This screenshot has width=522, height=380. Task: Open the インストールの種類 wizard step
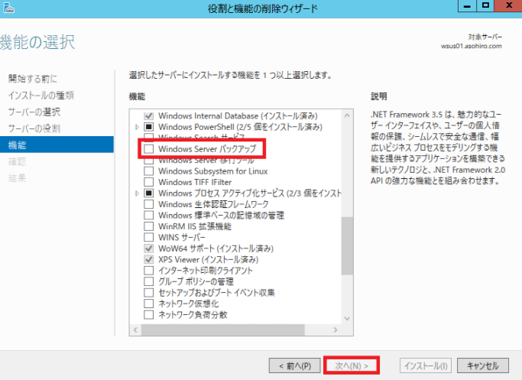pos(41,96)
